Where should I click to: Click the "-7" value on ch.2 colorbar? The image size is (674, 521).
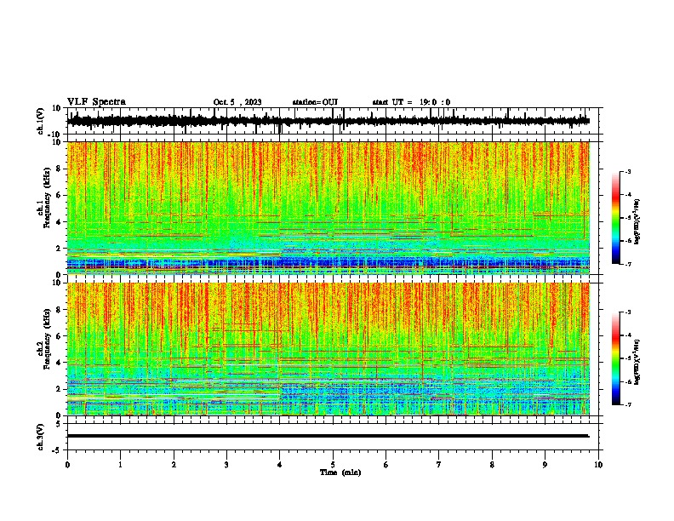pyautogui.click(x=628, y=404)
